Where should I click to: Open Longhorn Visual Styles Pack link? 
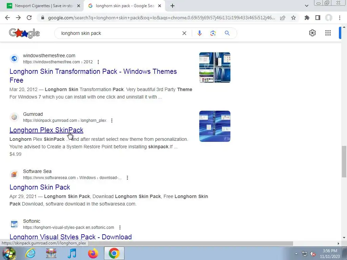[70, 237]
